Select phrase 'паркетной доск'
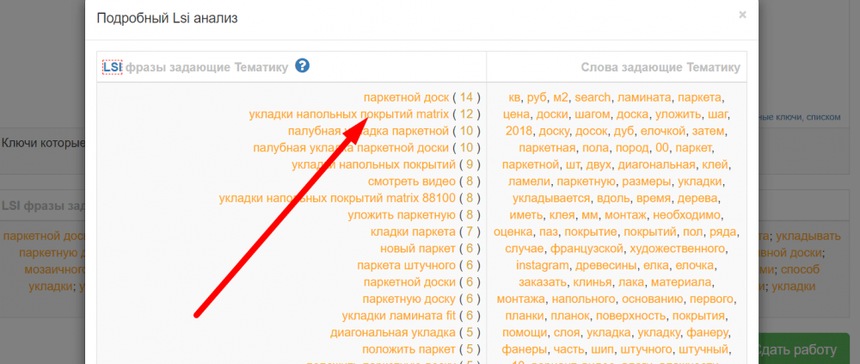860x364 pixels. pos(407,98)
